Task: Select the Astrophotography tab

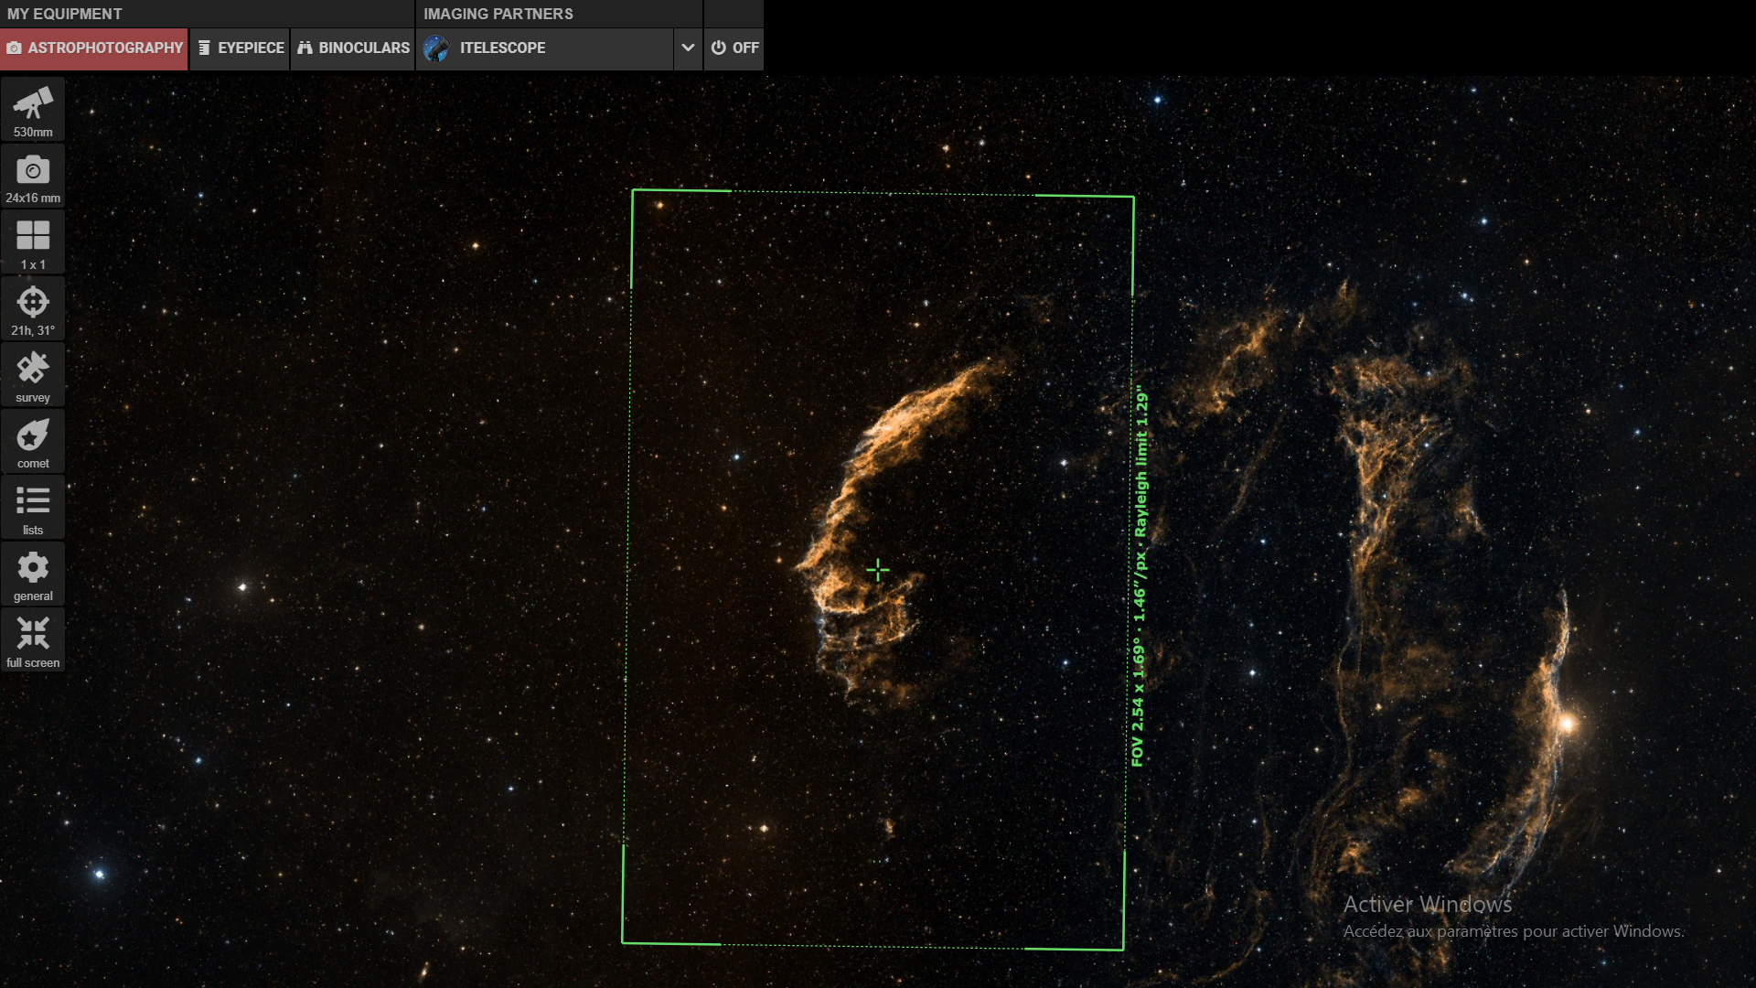Action: pos(94,48)
